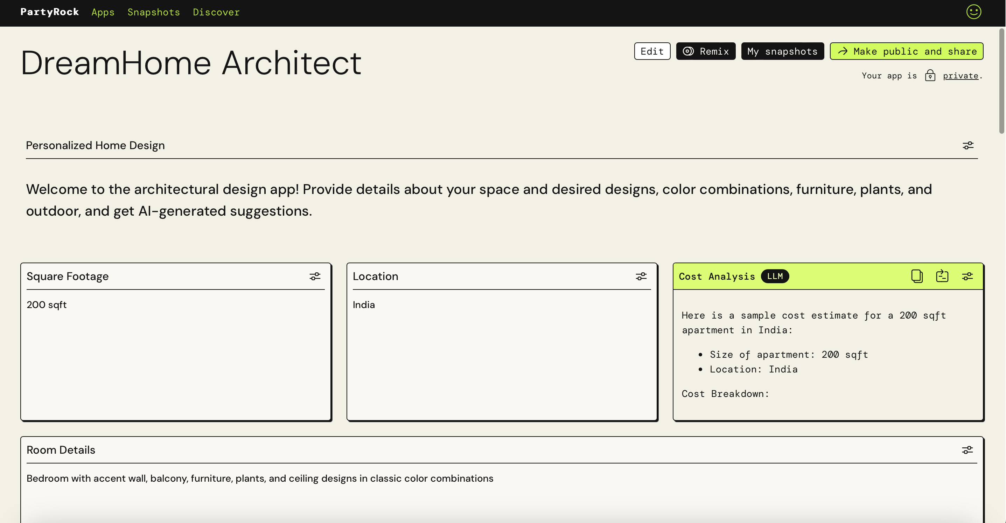Open Snapshots in top navigation
Viewport: 1006px width, 523px height.
point(153,12)
